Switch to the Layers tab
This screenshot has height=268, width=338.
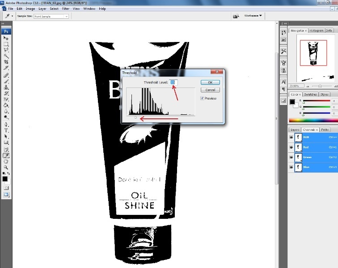click(x=295, y=130)
